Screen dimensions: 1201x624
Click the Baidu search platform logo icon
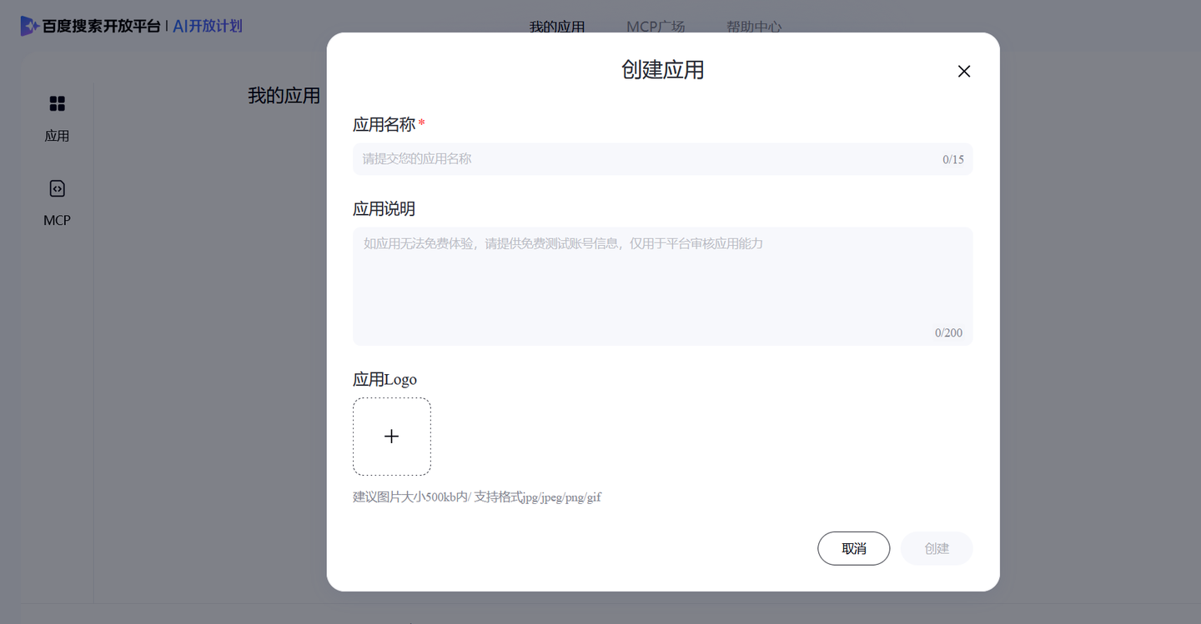pos(30,26)
